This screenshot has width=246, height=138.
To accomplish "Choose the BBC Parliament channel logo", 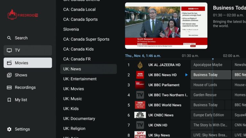I will [x=140, y=85].
